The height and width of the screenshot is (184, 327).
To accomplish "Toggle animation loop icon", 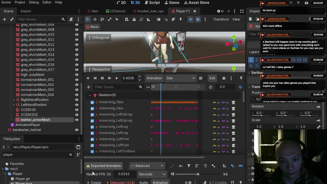I will 240,87.
